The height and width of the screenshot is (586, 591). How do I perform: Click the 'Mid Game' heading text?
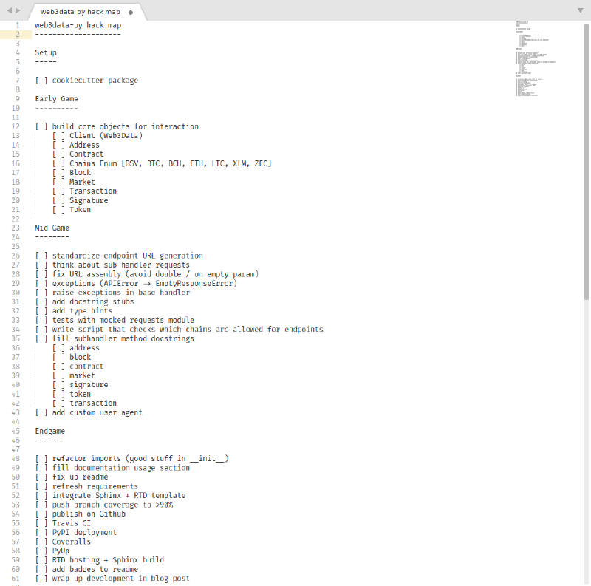52,228
